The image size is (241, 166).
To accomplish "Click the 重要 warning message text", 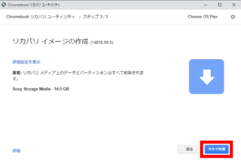I will click(78, 75).
